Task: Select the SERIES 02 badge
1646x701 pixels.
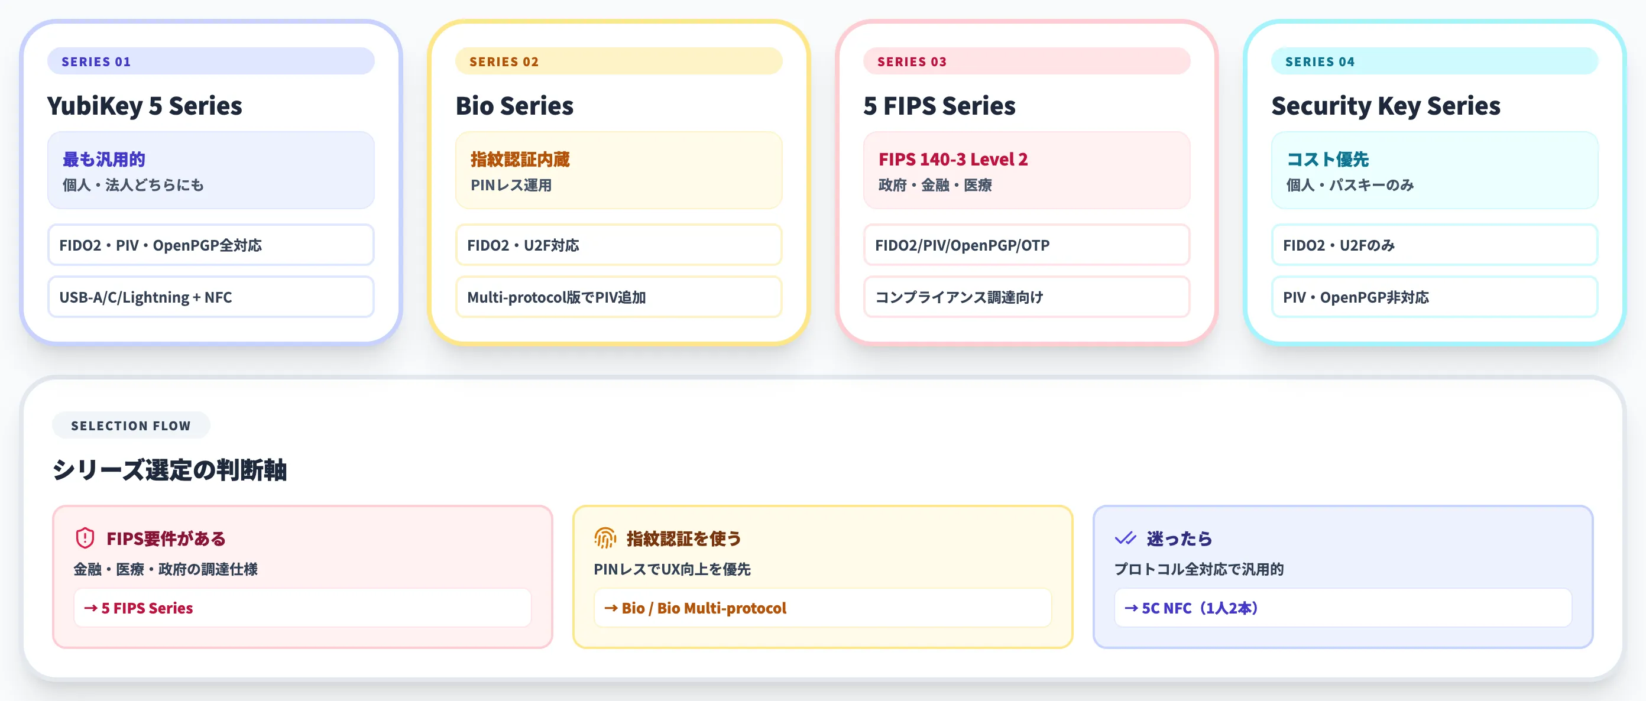Action: coord(618,61)
